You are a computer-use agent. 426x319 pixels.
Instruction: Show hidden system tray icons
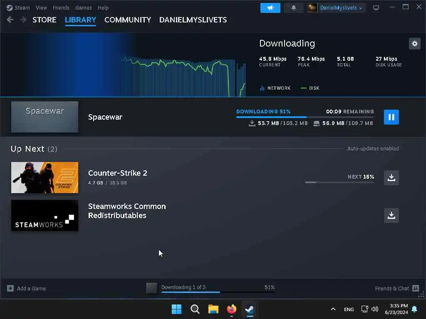pyautogui.click(x=333, y=309)
